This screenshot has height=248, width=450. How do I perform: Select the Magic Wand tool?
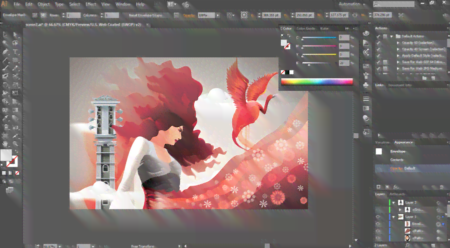pos(6,43)
